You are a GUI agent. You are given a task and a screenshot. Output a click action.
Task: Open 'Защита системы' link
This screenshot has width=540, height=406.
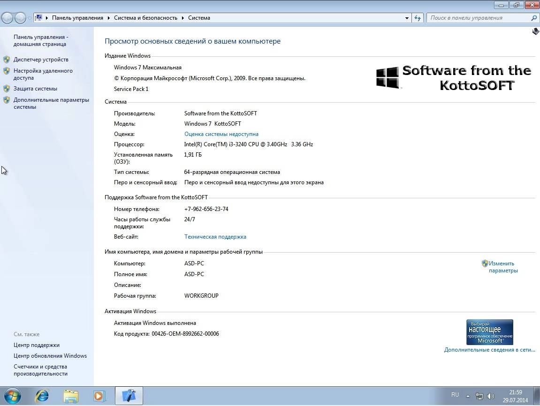pos(36,89)
